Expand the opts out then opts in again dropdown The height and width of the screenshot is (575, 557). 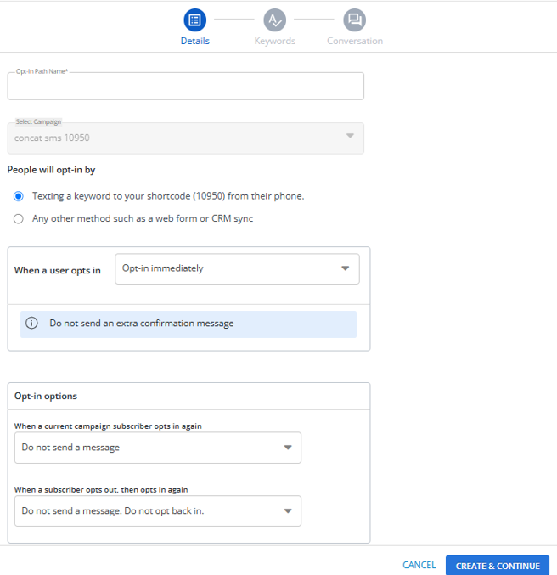click(x=157, y=510)
